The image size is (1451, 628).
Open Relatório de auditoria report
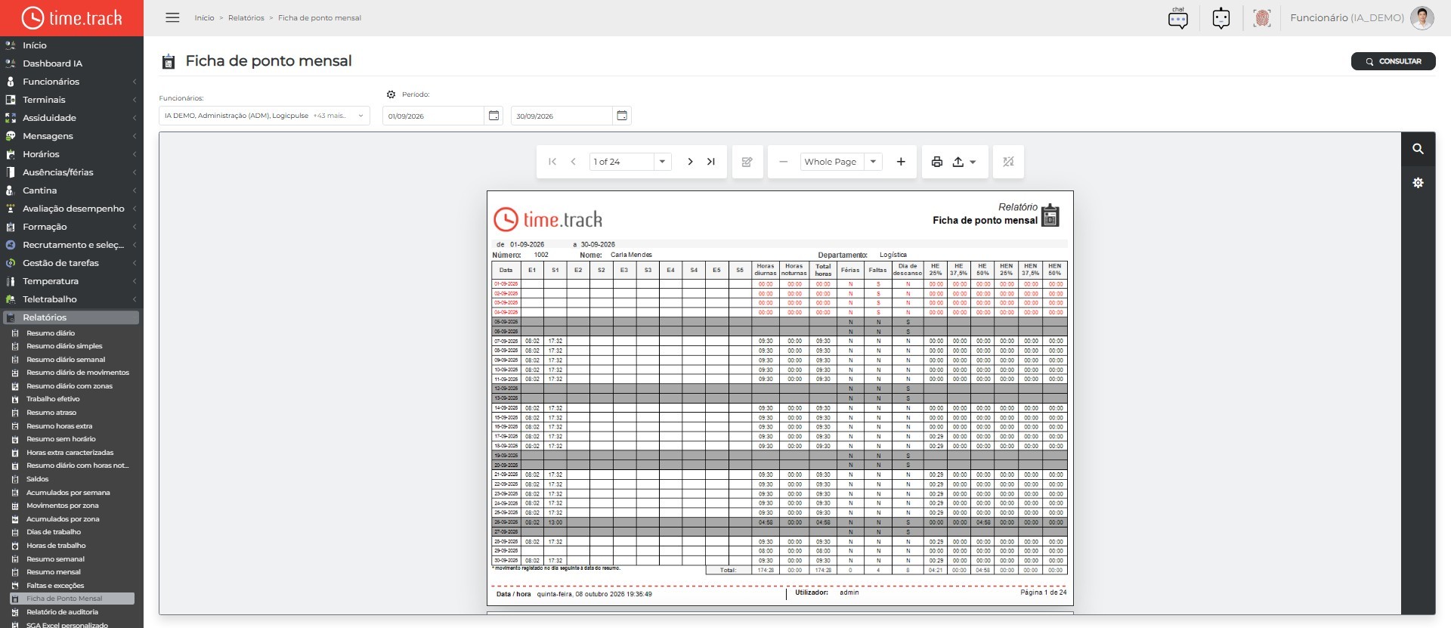[62, 612]
